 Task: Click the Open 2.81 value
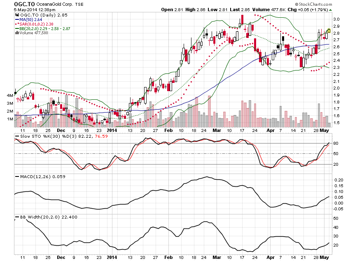coord(172,9)
